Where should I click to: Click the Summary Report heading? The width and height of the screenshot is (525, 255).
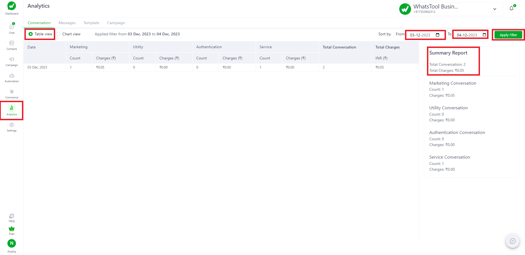point(448,53)
